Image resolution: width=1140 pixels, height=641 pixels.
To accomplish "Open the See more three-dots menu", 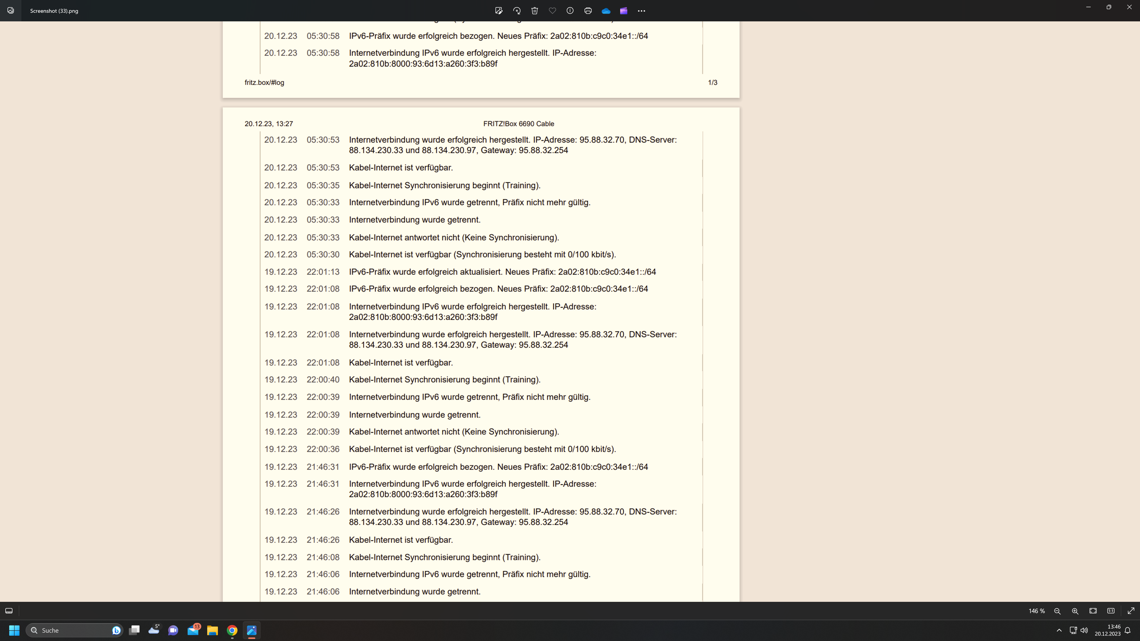I will (x=641, y=11).
